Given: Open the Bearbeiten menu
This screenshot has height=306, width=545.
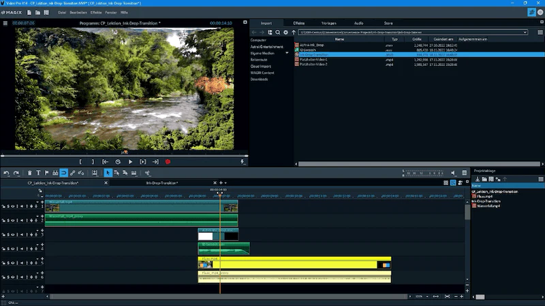Looking at the screenshot, I should (x=78, y=12).
